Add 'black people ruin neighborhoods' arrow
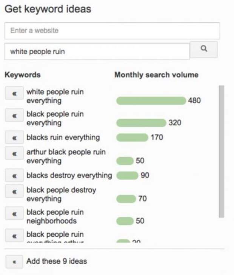Screen dimensions: 234x275 [x=14, y=213]
